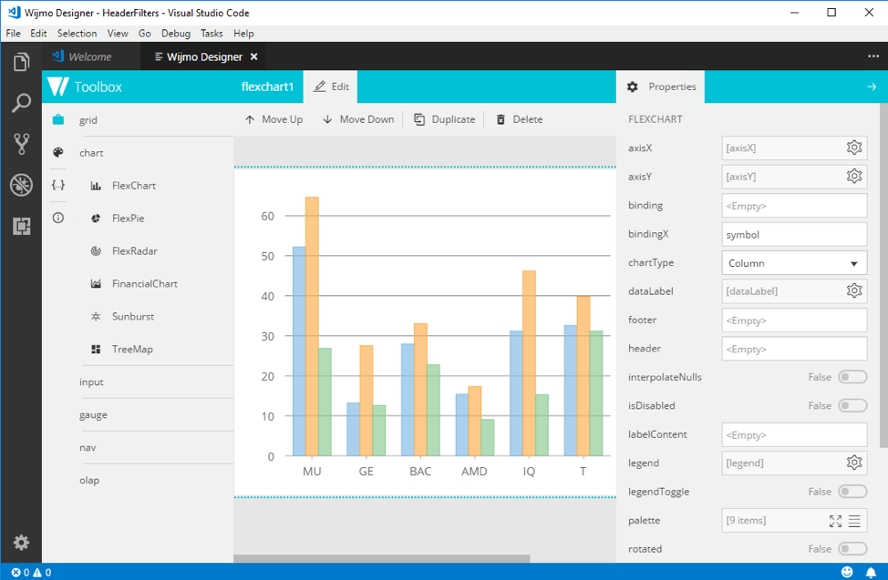
Task: Open legend settings gear
Action: click(854, 463)
